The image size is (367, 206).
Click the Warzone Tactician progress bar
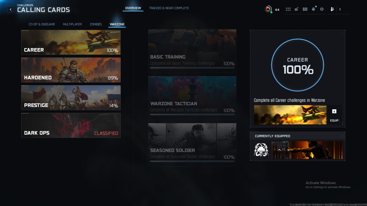192,114
